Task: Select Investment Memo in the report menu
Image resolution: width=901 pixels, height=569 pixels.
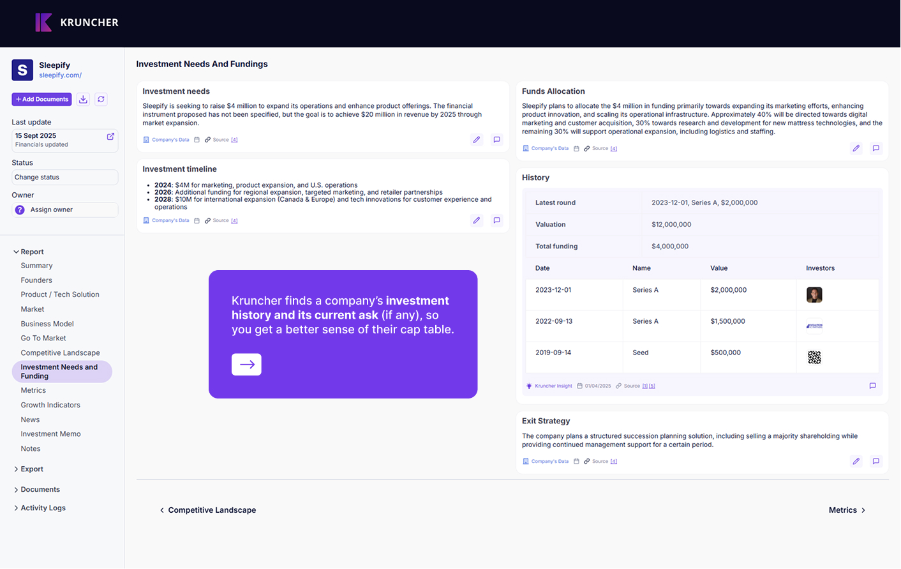Action: [50, 434]
